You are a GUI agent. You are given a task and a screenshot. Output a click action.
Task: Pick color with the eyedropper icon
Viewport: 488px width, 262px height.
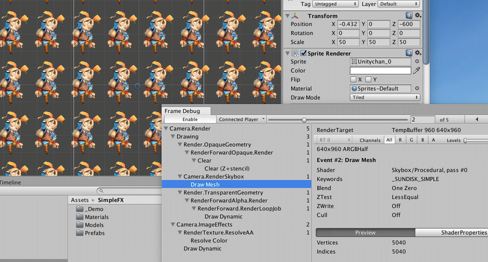[x=417, y=71]
